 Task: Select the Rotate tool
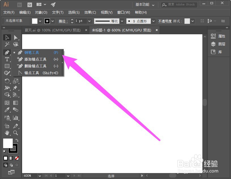tap(7, 81)
